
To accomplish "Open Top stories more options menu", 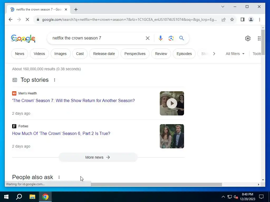I will click(54, 80).
